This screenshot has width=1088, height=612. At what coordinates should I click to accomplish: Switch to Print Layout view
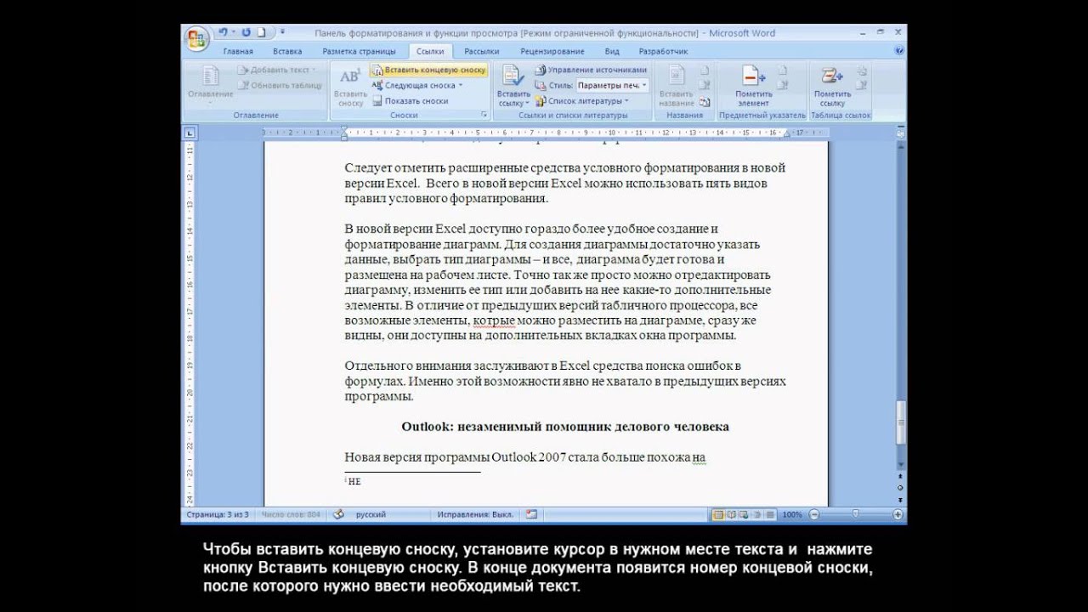point(718,514)
